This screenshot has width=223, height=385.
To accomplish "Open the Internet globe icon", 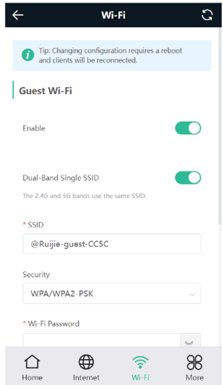I will pyautogui.click(x=86, y=362).
